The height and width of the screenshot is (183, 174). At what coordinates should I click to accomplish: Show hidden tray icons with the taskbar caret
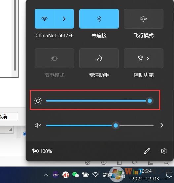pyautogui.click(x=46, y=175)
